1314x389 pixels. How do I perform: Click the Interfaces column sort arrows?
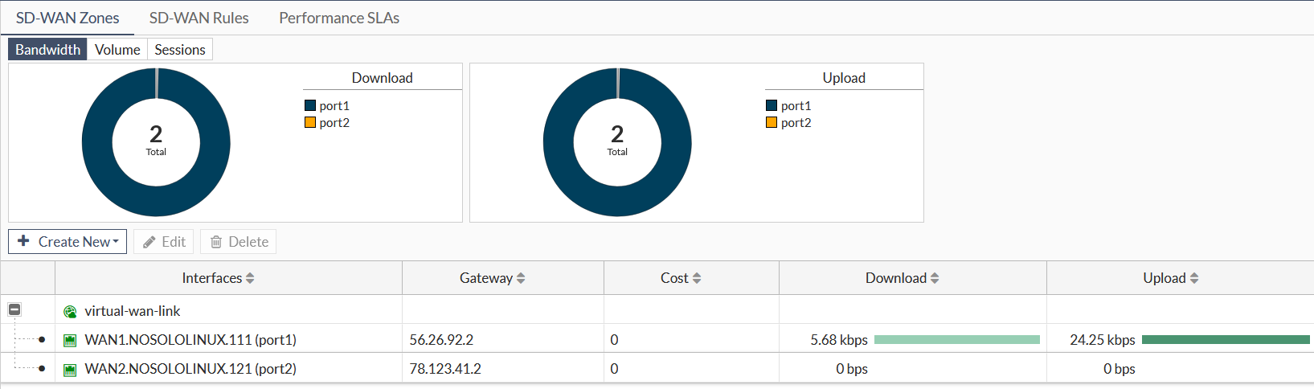tap(250, 278)
